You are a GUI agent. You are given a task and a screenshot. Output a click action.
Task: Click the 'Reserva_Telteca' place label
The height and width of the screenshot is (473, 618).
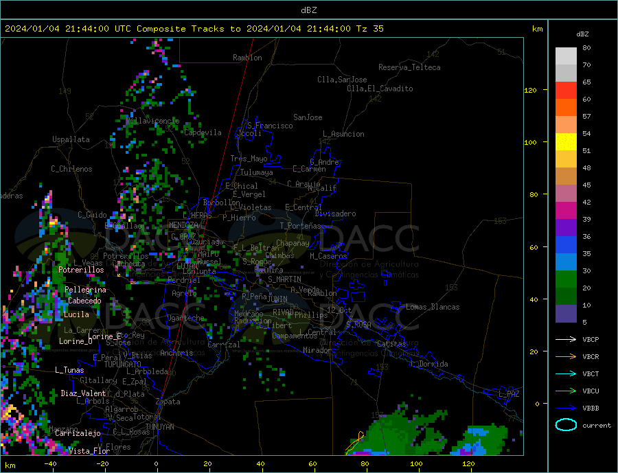tap(409, 67)
